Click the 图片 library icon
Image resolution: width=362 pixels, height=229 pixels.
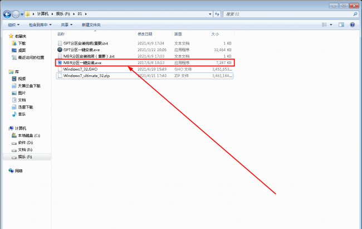pos(14,93)
